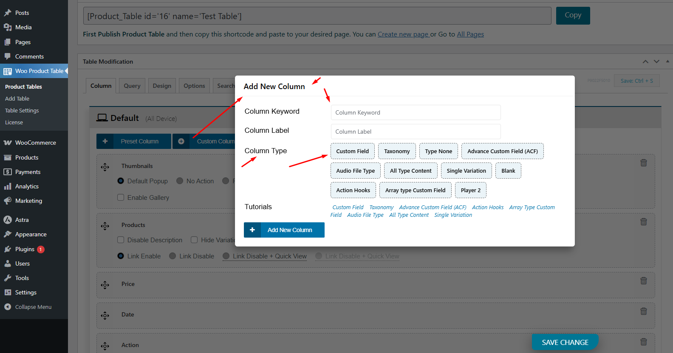The width and height of the screenshot is (673, 353).
Task: Click the Analytics bar chart icon
Action: (8, 186)
